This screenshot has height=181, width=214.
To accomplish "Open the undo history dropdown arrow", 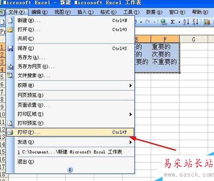I will point(141,22).
